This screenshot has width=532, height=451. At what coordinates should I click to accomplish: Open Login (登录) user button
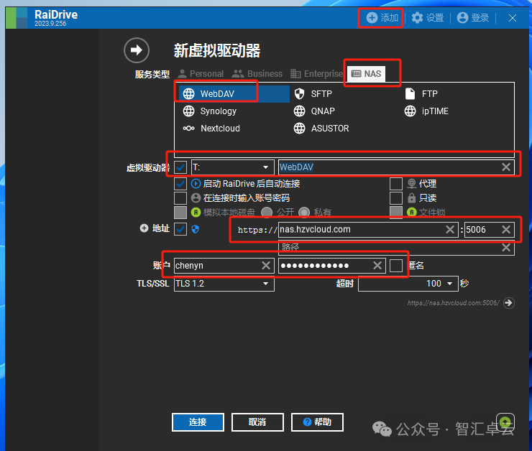click(x=472, y=18)
